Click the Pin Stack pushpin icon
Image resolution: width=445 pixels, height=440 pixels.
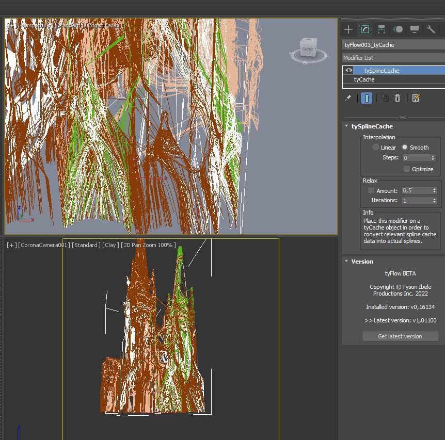[x=348, y=98]
